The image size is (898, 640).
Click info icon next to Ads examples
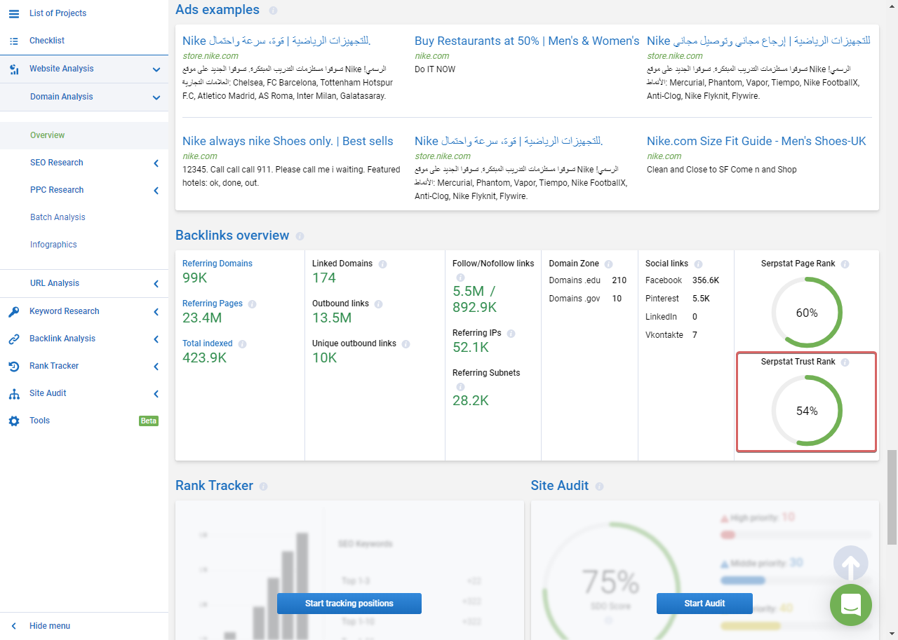coord(273,11)
